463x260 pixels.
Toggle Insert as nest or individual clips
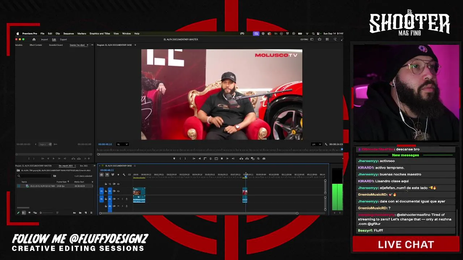click(101, 175)
